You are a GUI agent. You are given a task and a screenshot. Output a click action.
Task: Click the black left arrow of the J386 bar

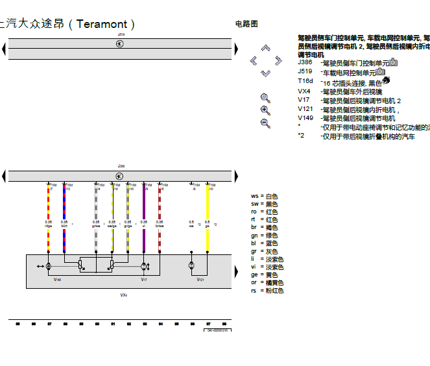4,176
